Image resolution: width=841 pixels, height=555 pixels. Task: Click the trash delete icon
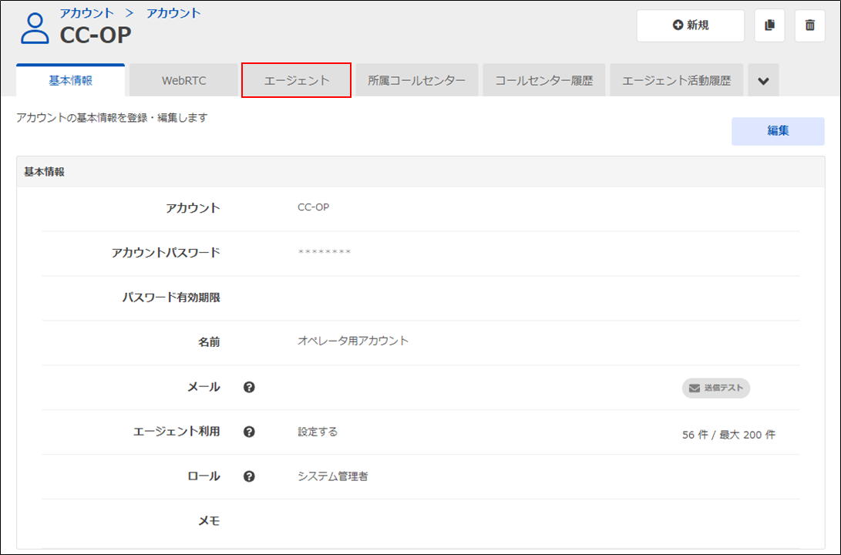809,25
